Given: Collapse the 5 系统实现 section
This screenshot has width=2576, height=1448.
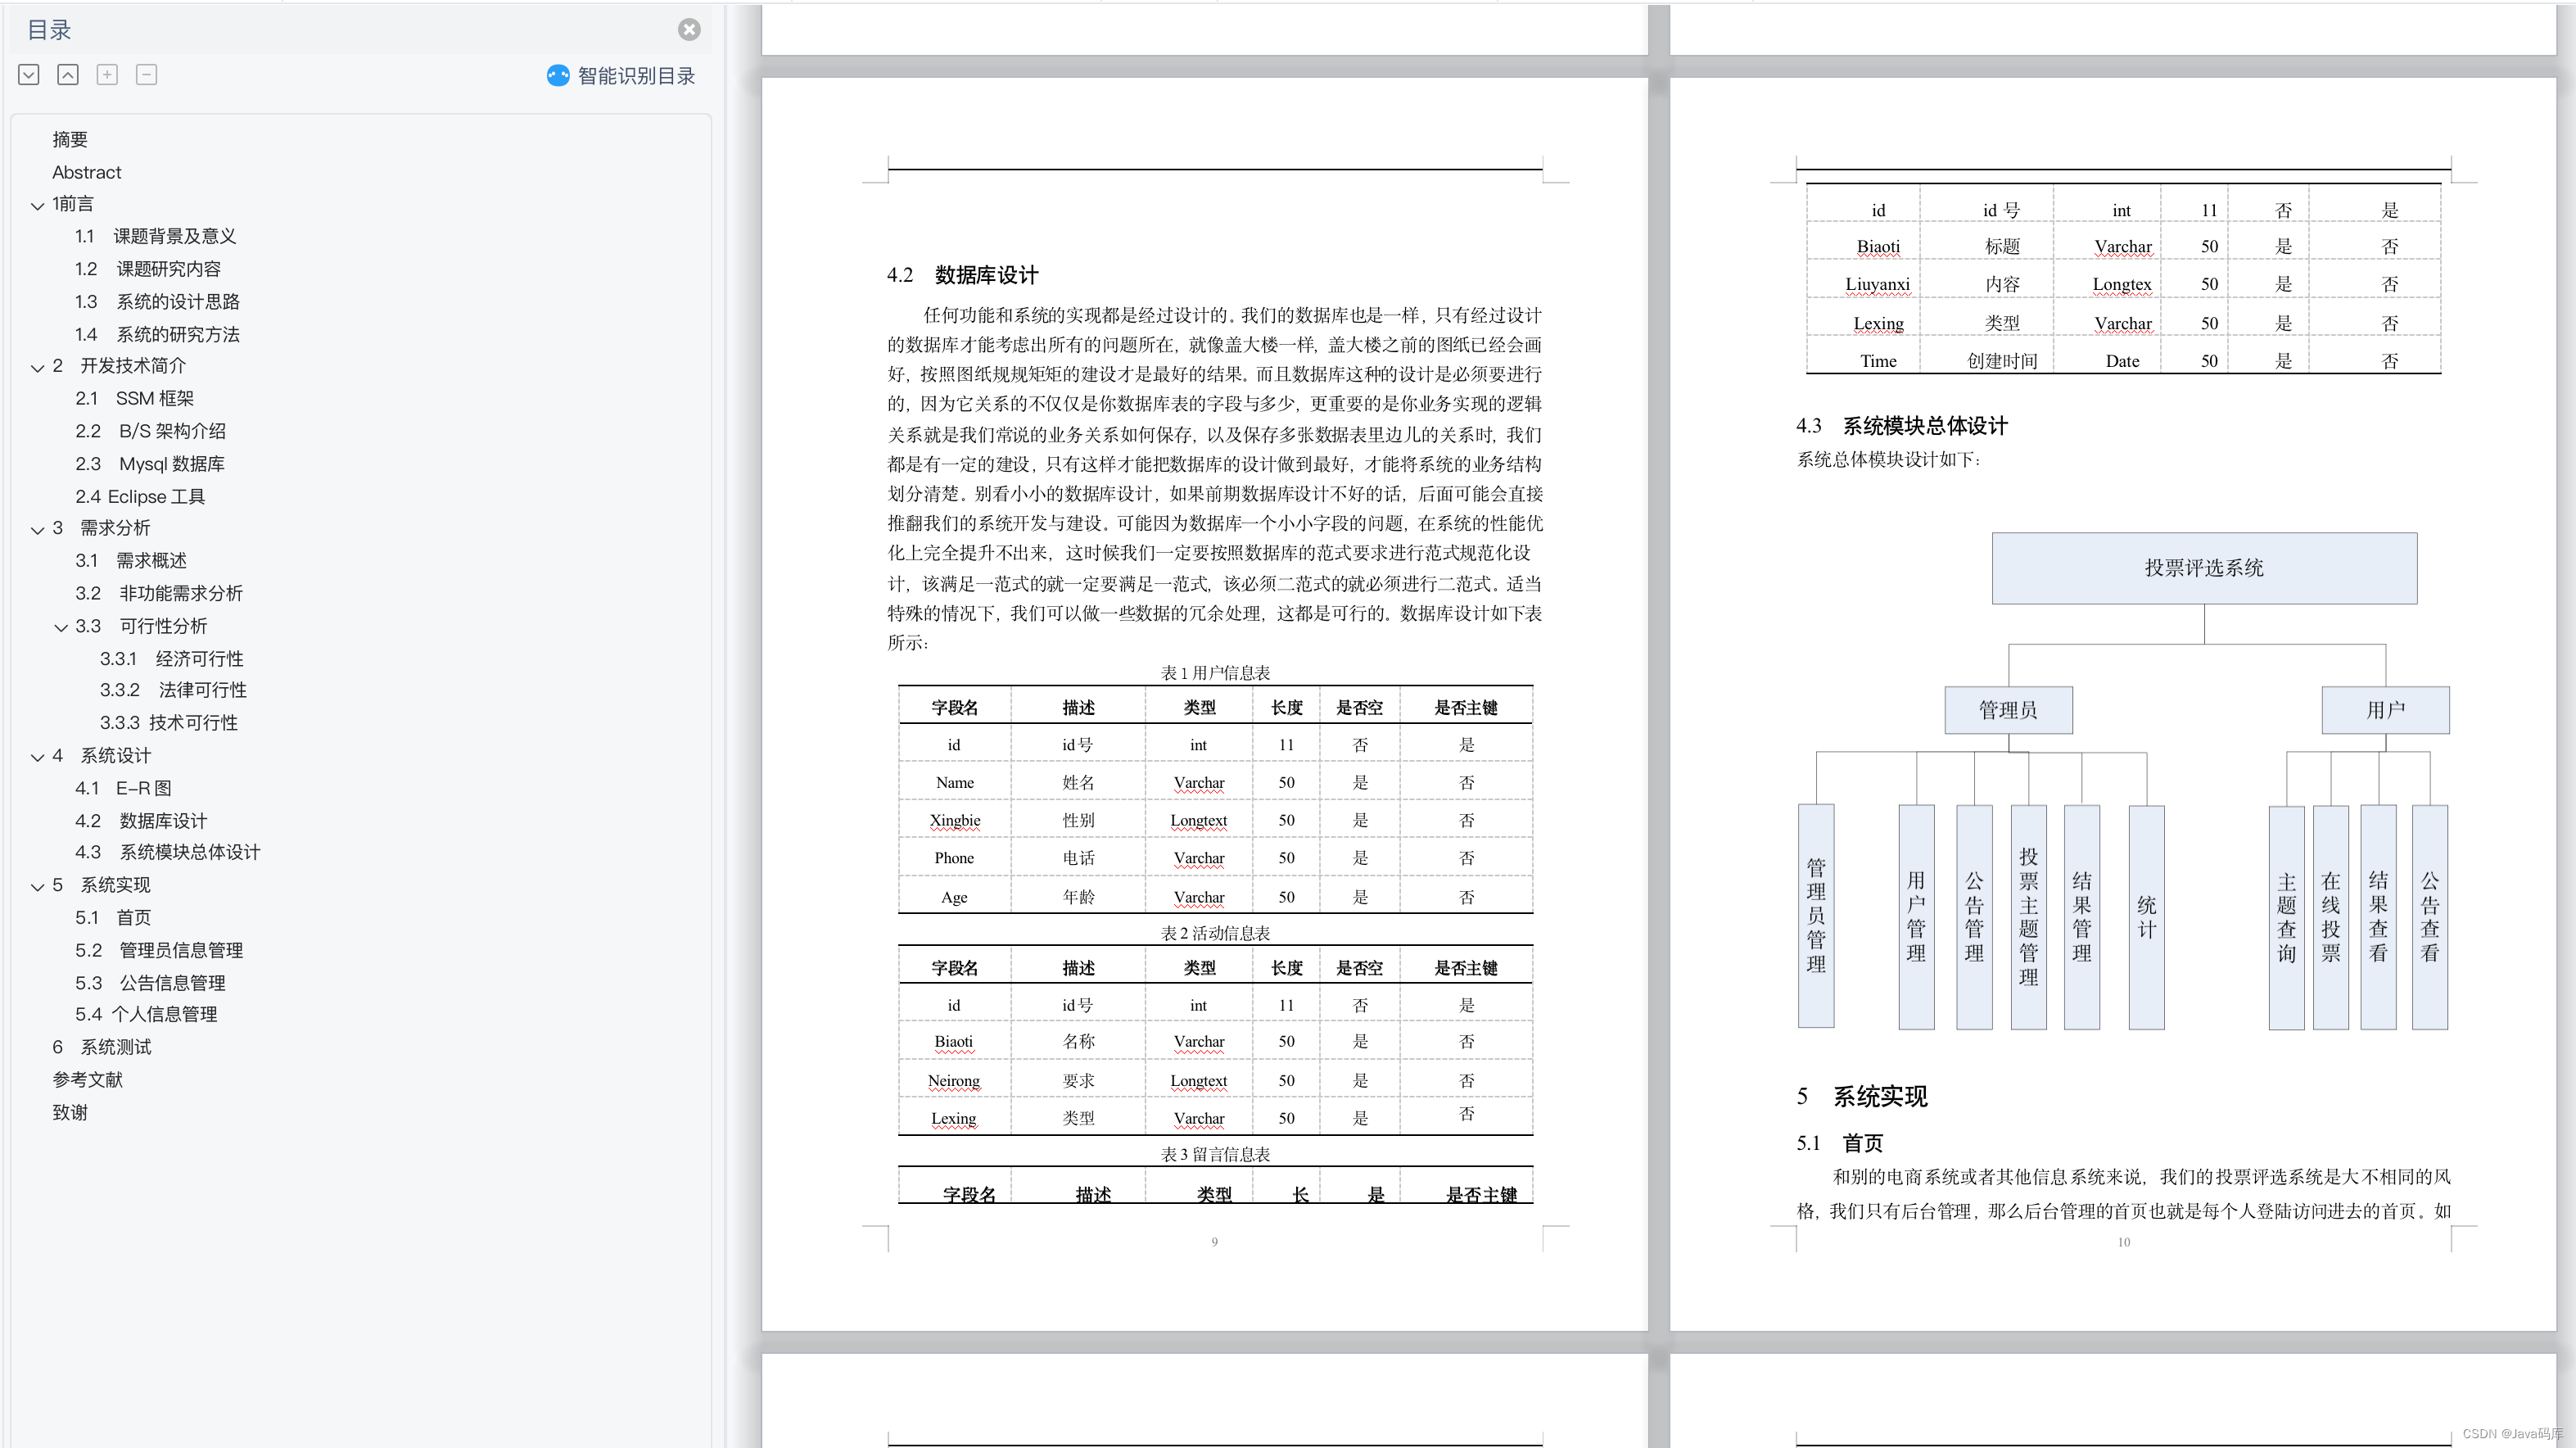Looking at the screenshot, I should (x=37, y=886).
